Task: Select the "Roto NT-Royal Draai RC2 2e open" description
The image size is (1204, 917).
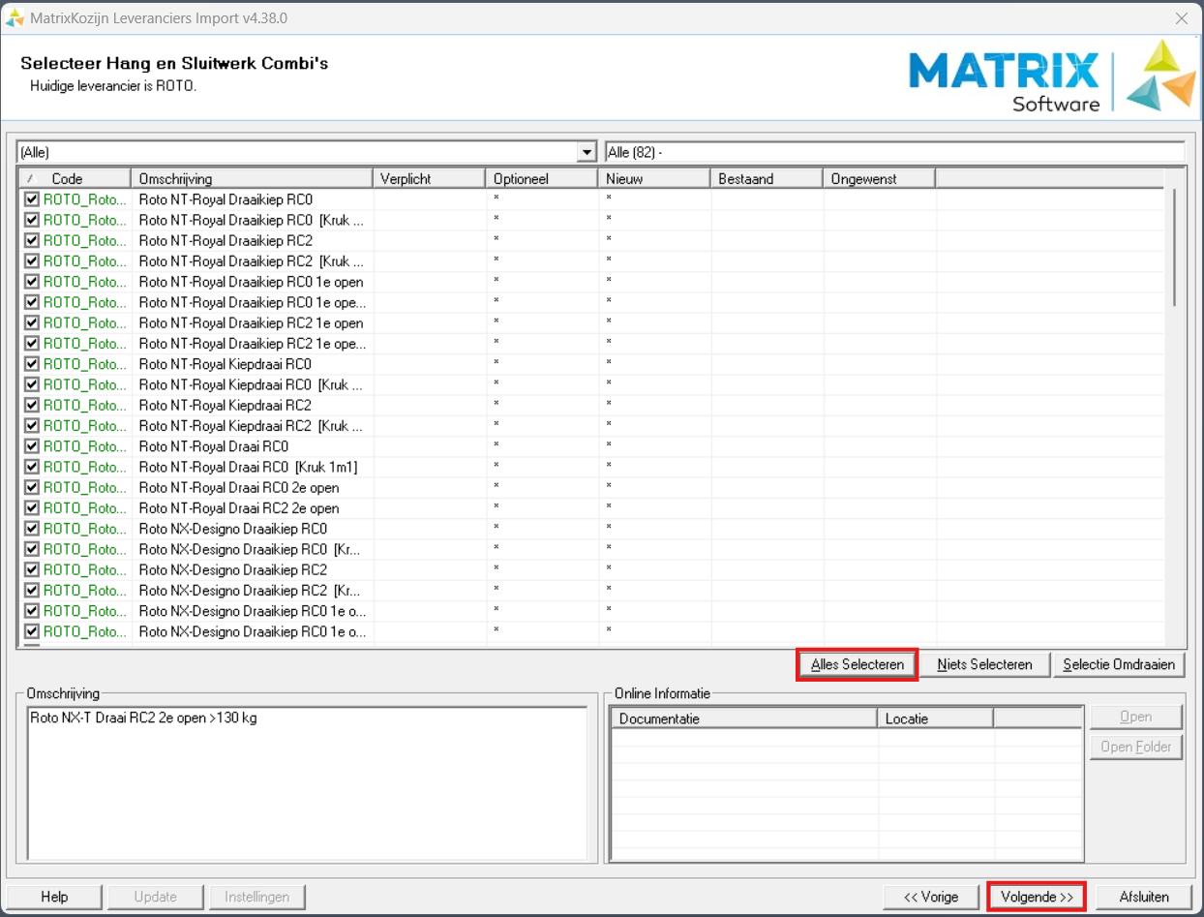Action: 239,508
